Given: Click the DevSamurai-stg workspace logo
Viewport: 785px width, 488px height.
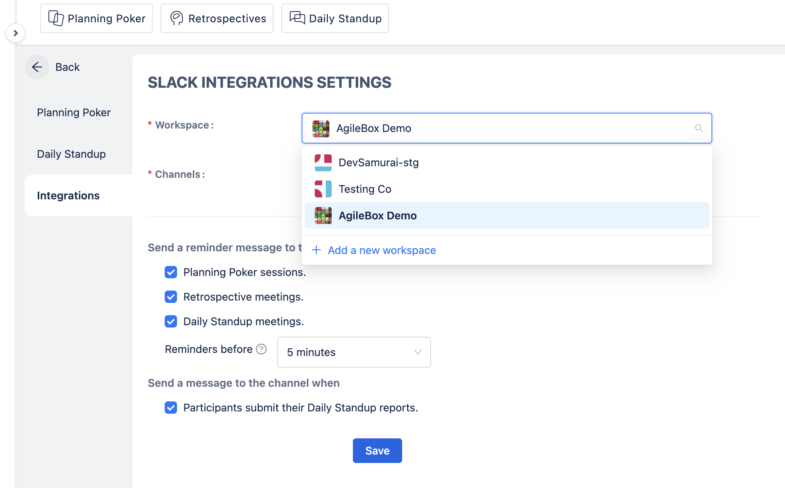Looking at the screenshot, I should (323, 162).
